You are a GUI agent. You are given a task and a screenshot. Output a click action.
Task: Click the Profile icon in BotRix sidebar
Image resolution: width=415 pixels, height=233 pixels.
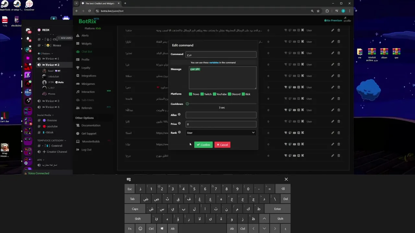pos(78,60)
